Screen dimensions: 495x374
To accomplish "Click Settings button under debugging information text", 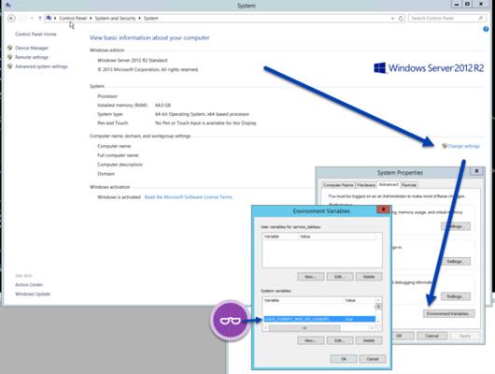I will click(455, 296).
